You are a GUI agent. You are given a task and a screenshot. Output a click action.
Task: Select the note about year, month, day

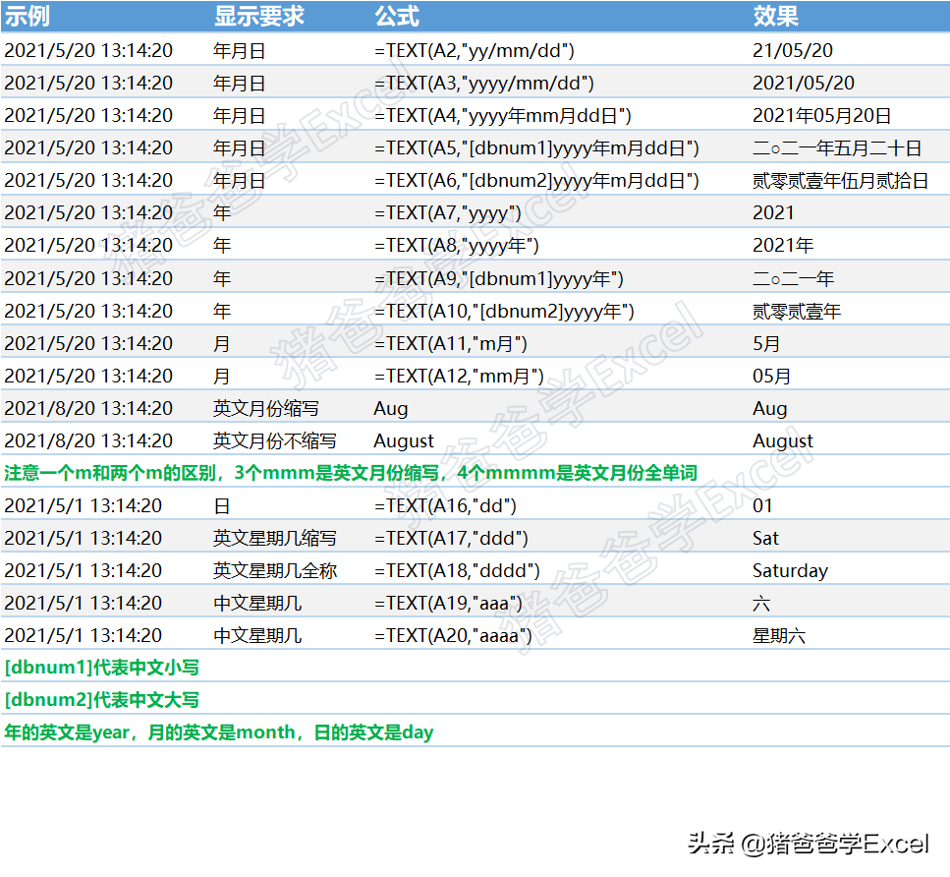(219, 732)
